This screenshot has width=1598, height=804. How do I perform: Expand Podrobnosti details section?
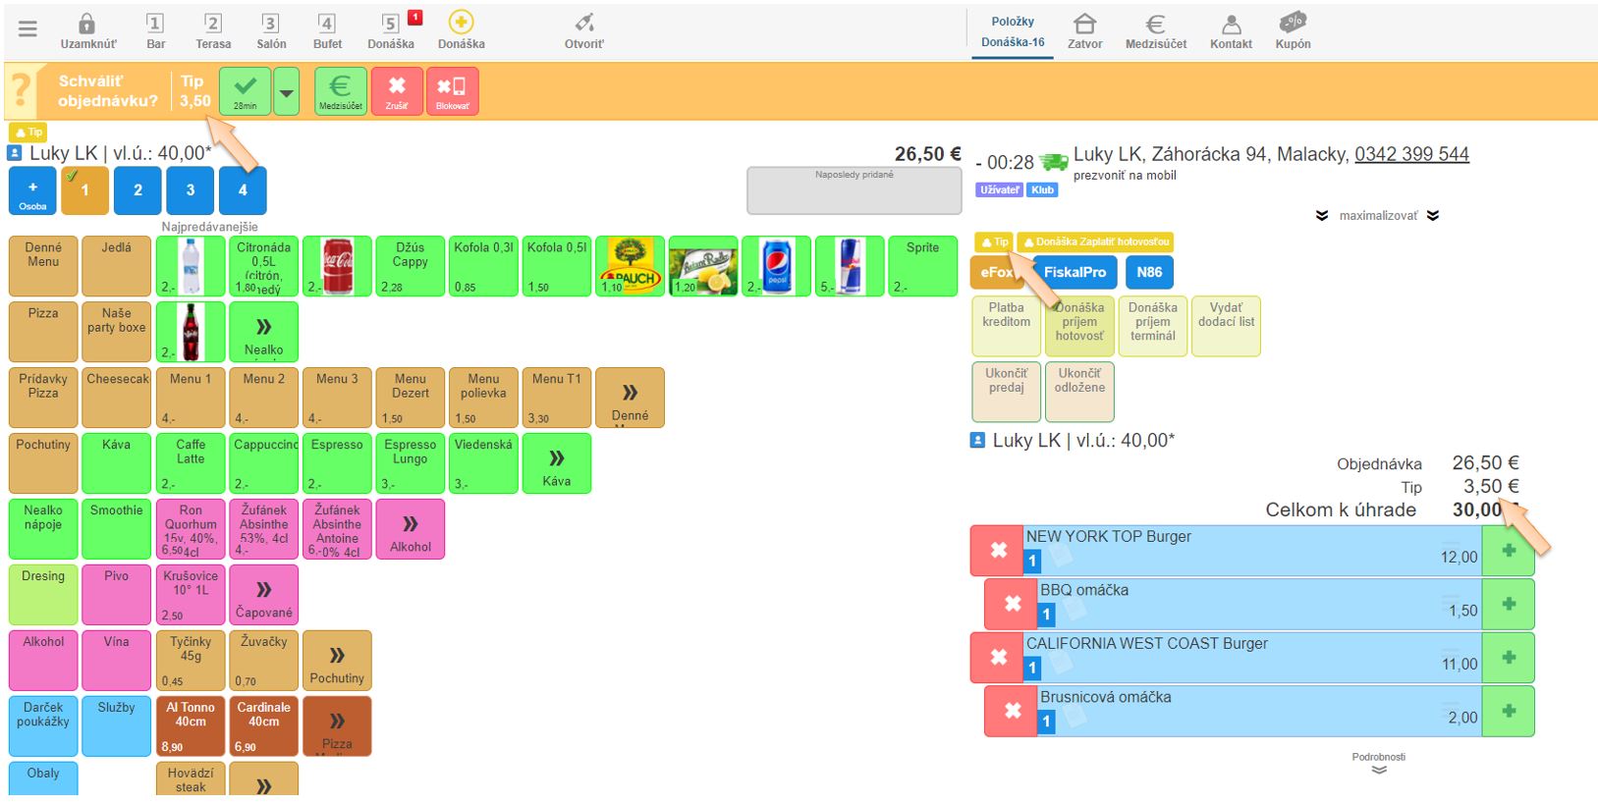click(1378, 764)
